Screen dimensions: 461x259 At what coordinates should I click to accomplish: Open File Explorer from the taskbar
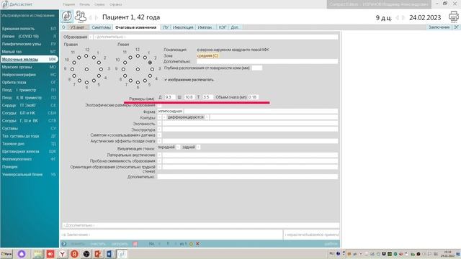37,254
